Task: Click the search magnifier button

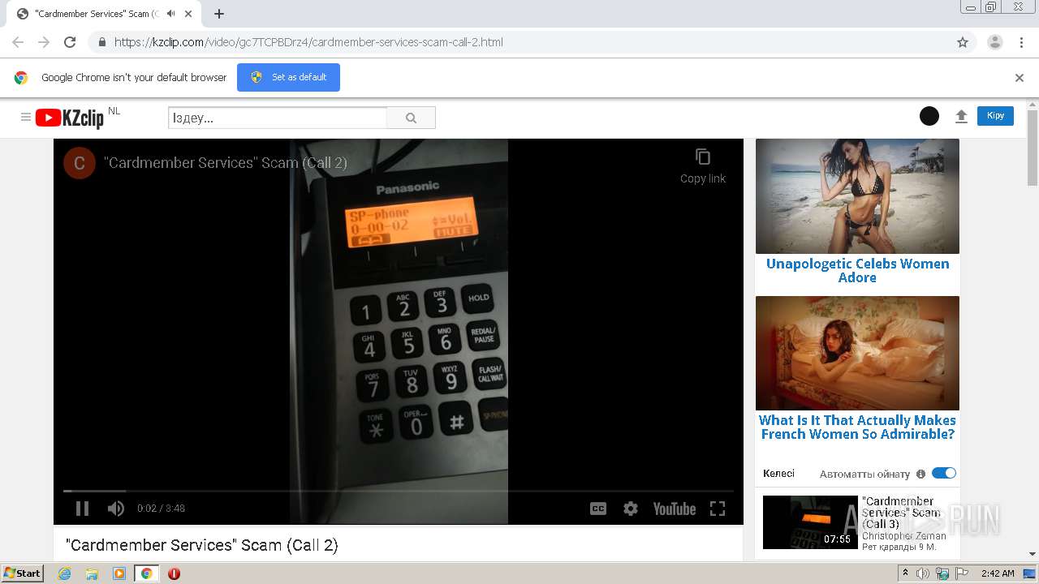Action: pos(411,118)
